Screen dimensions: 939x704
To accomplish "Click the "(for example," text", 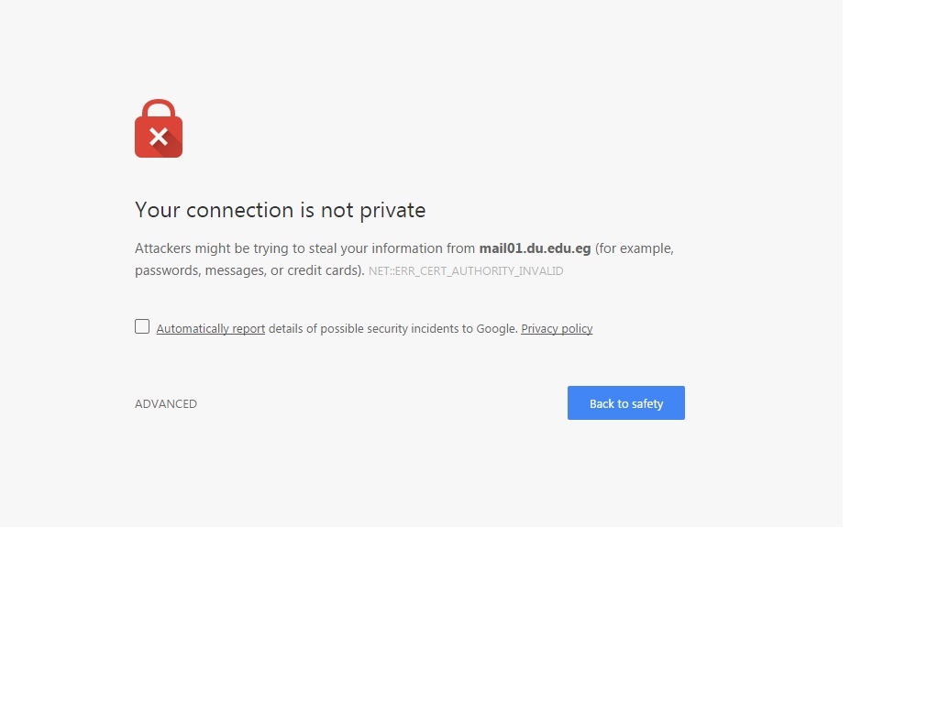I will [x=635, y=248].
